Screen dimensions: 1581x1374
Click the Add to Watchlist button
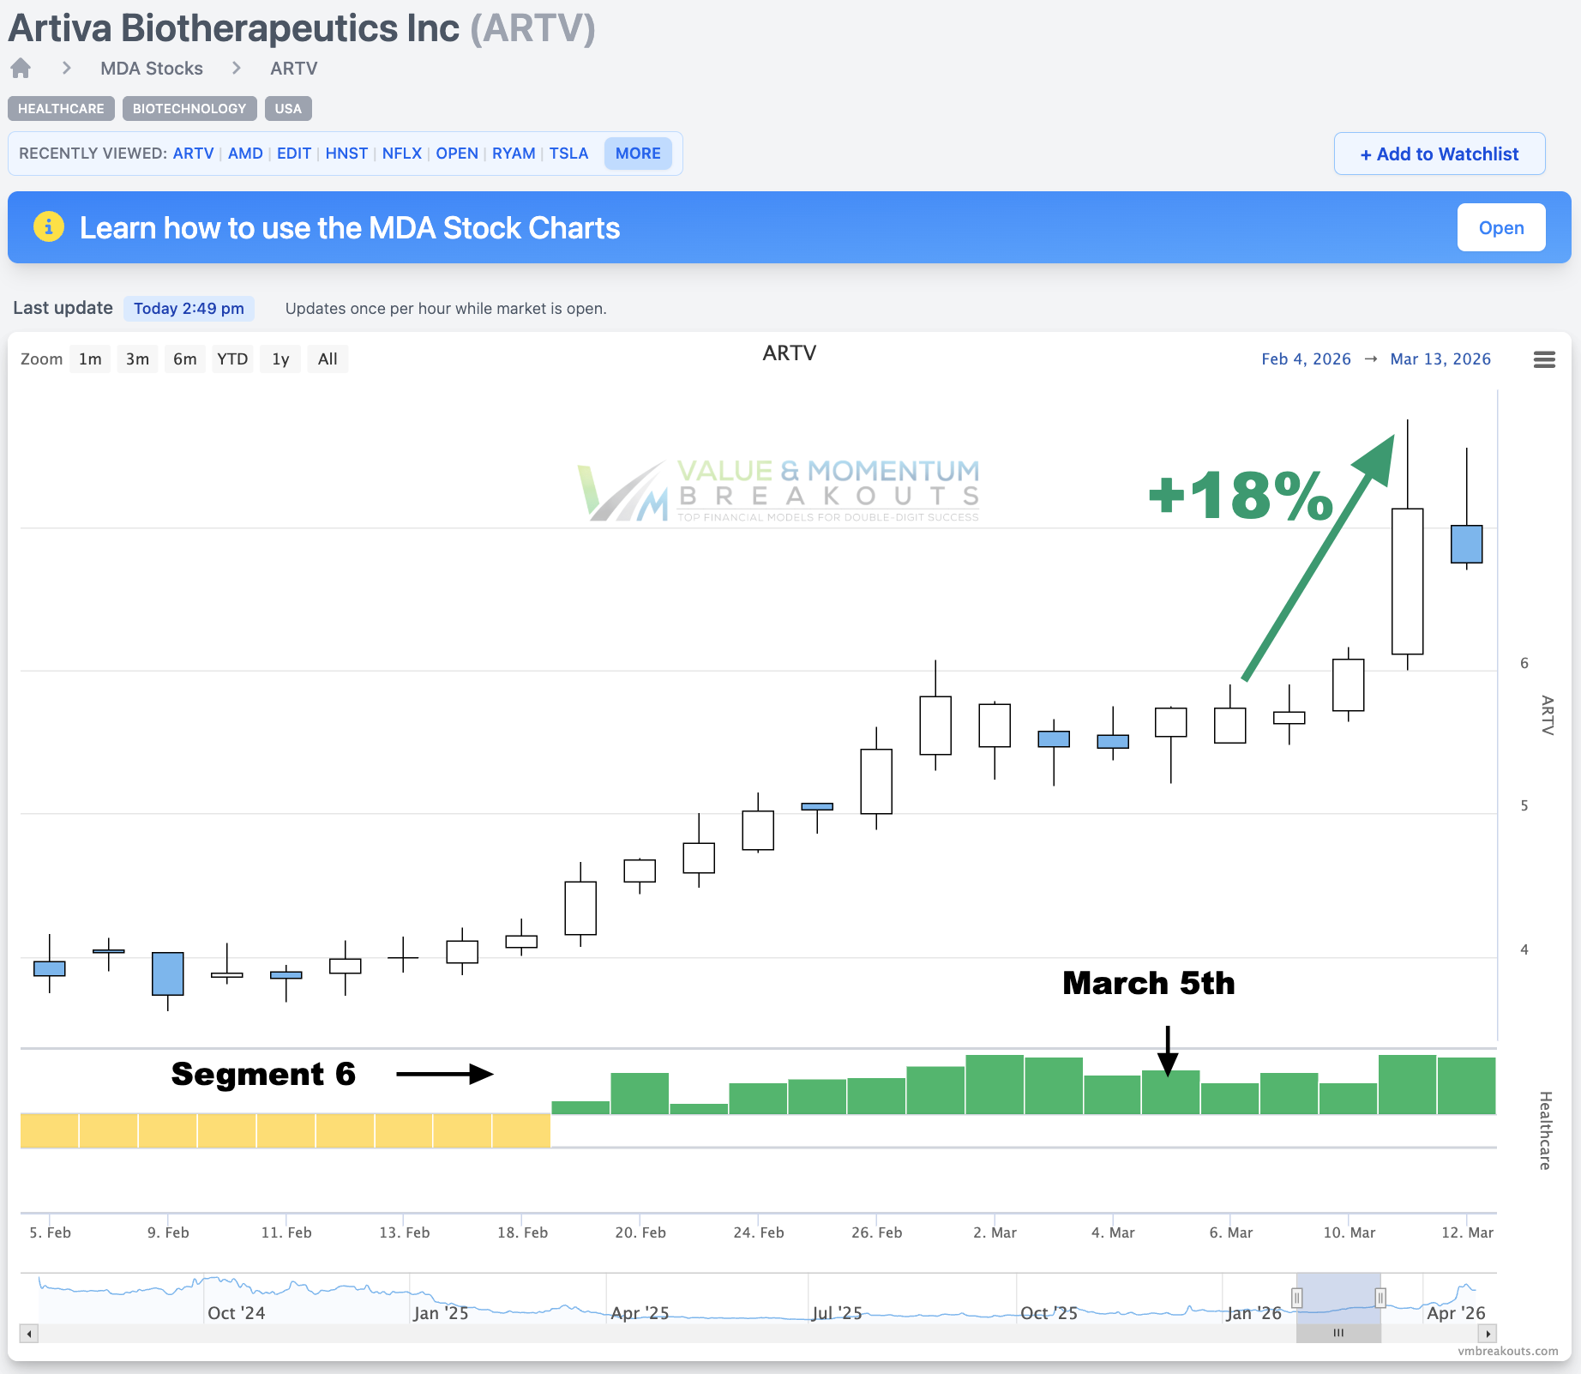point(1440,154)
